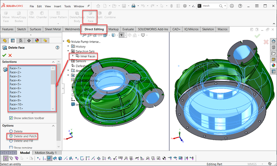
Task: Select the Move/Copy Bodies tool
Action: tap(19, 17)
